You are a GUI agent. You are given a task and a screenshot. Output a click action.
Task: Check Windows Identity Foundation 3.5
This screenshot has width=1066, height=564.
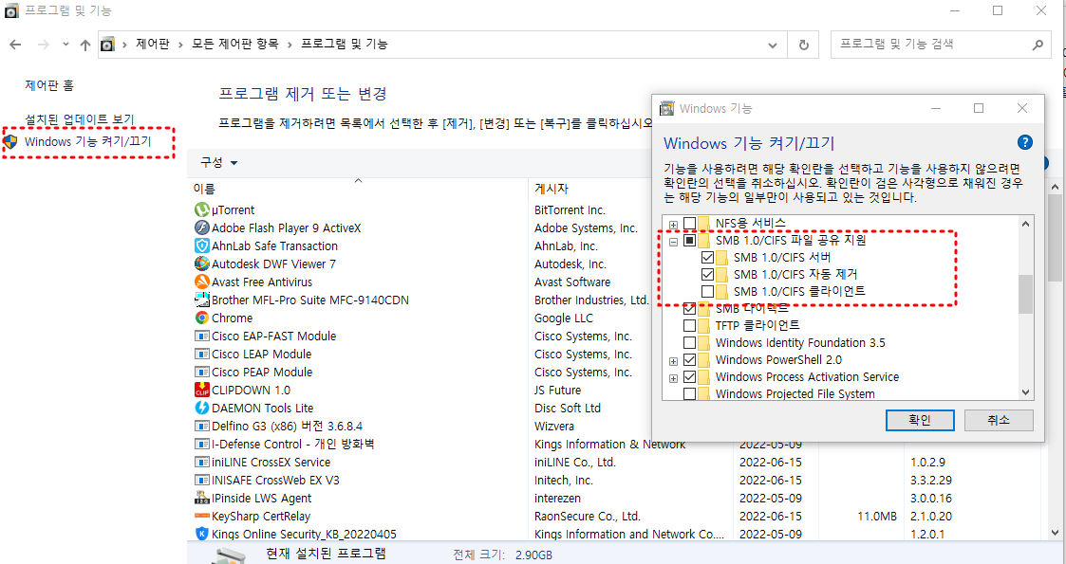(x=689, y=343)
